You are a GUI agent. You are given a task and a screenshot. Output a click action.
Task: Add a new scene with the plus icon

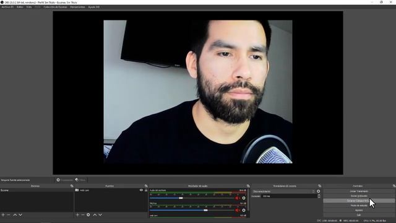tap(3, 215)
